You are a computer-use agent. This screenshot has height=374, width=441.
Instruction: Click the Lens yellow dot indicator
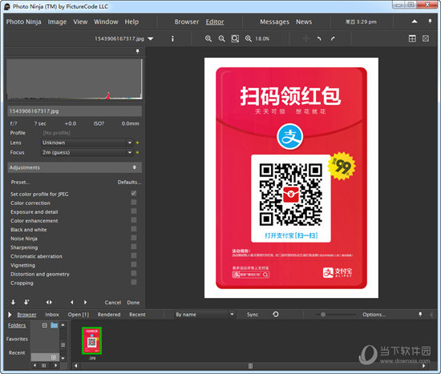click(x=138, y=143)
